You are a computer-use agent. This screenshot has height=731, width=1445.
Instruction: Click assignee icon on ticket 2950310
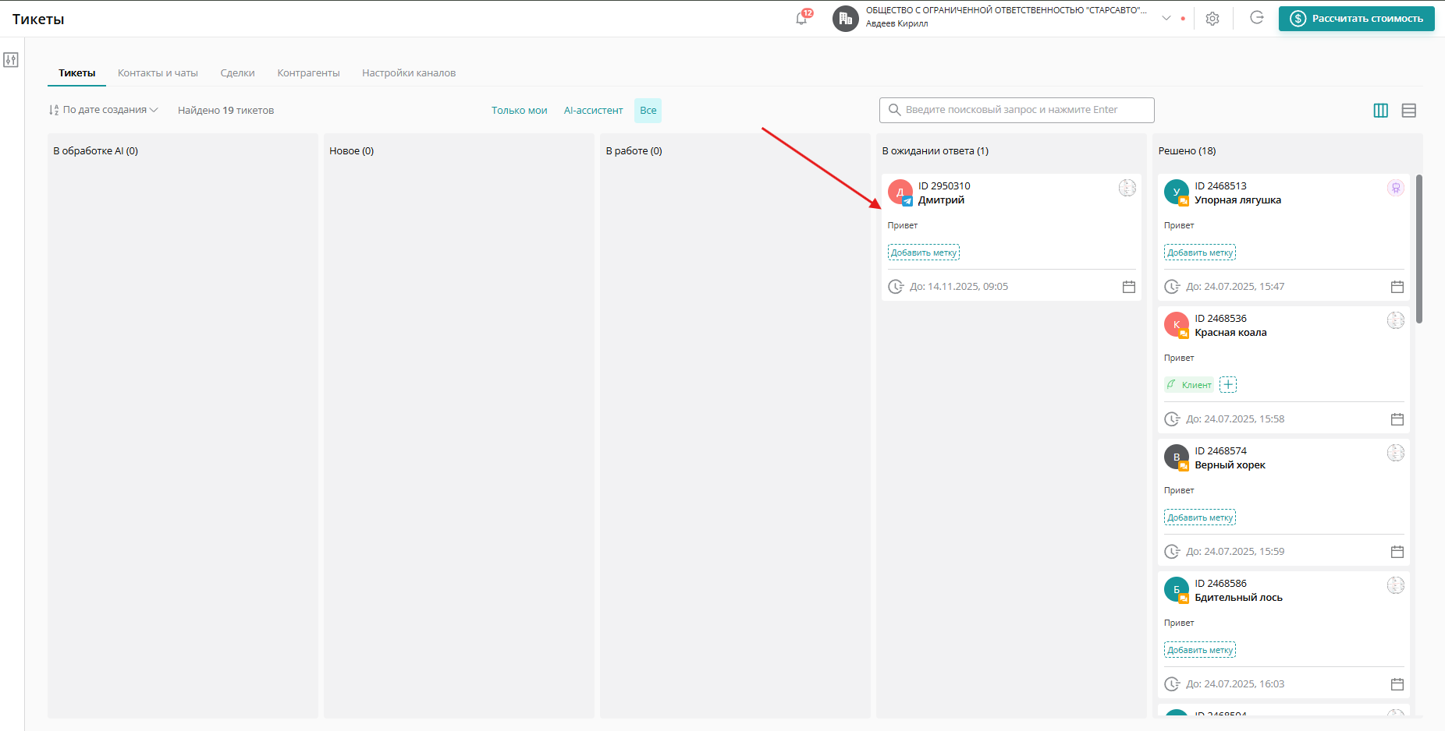tap(1127, 188)
